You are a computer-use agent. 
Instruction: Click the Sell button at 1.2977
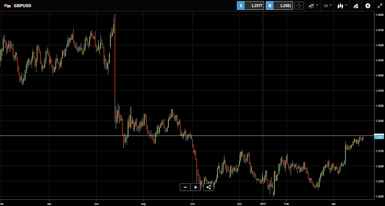click(x=250, y=6)
